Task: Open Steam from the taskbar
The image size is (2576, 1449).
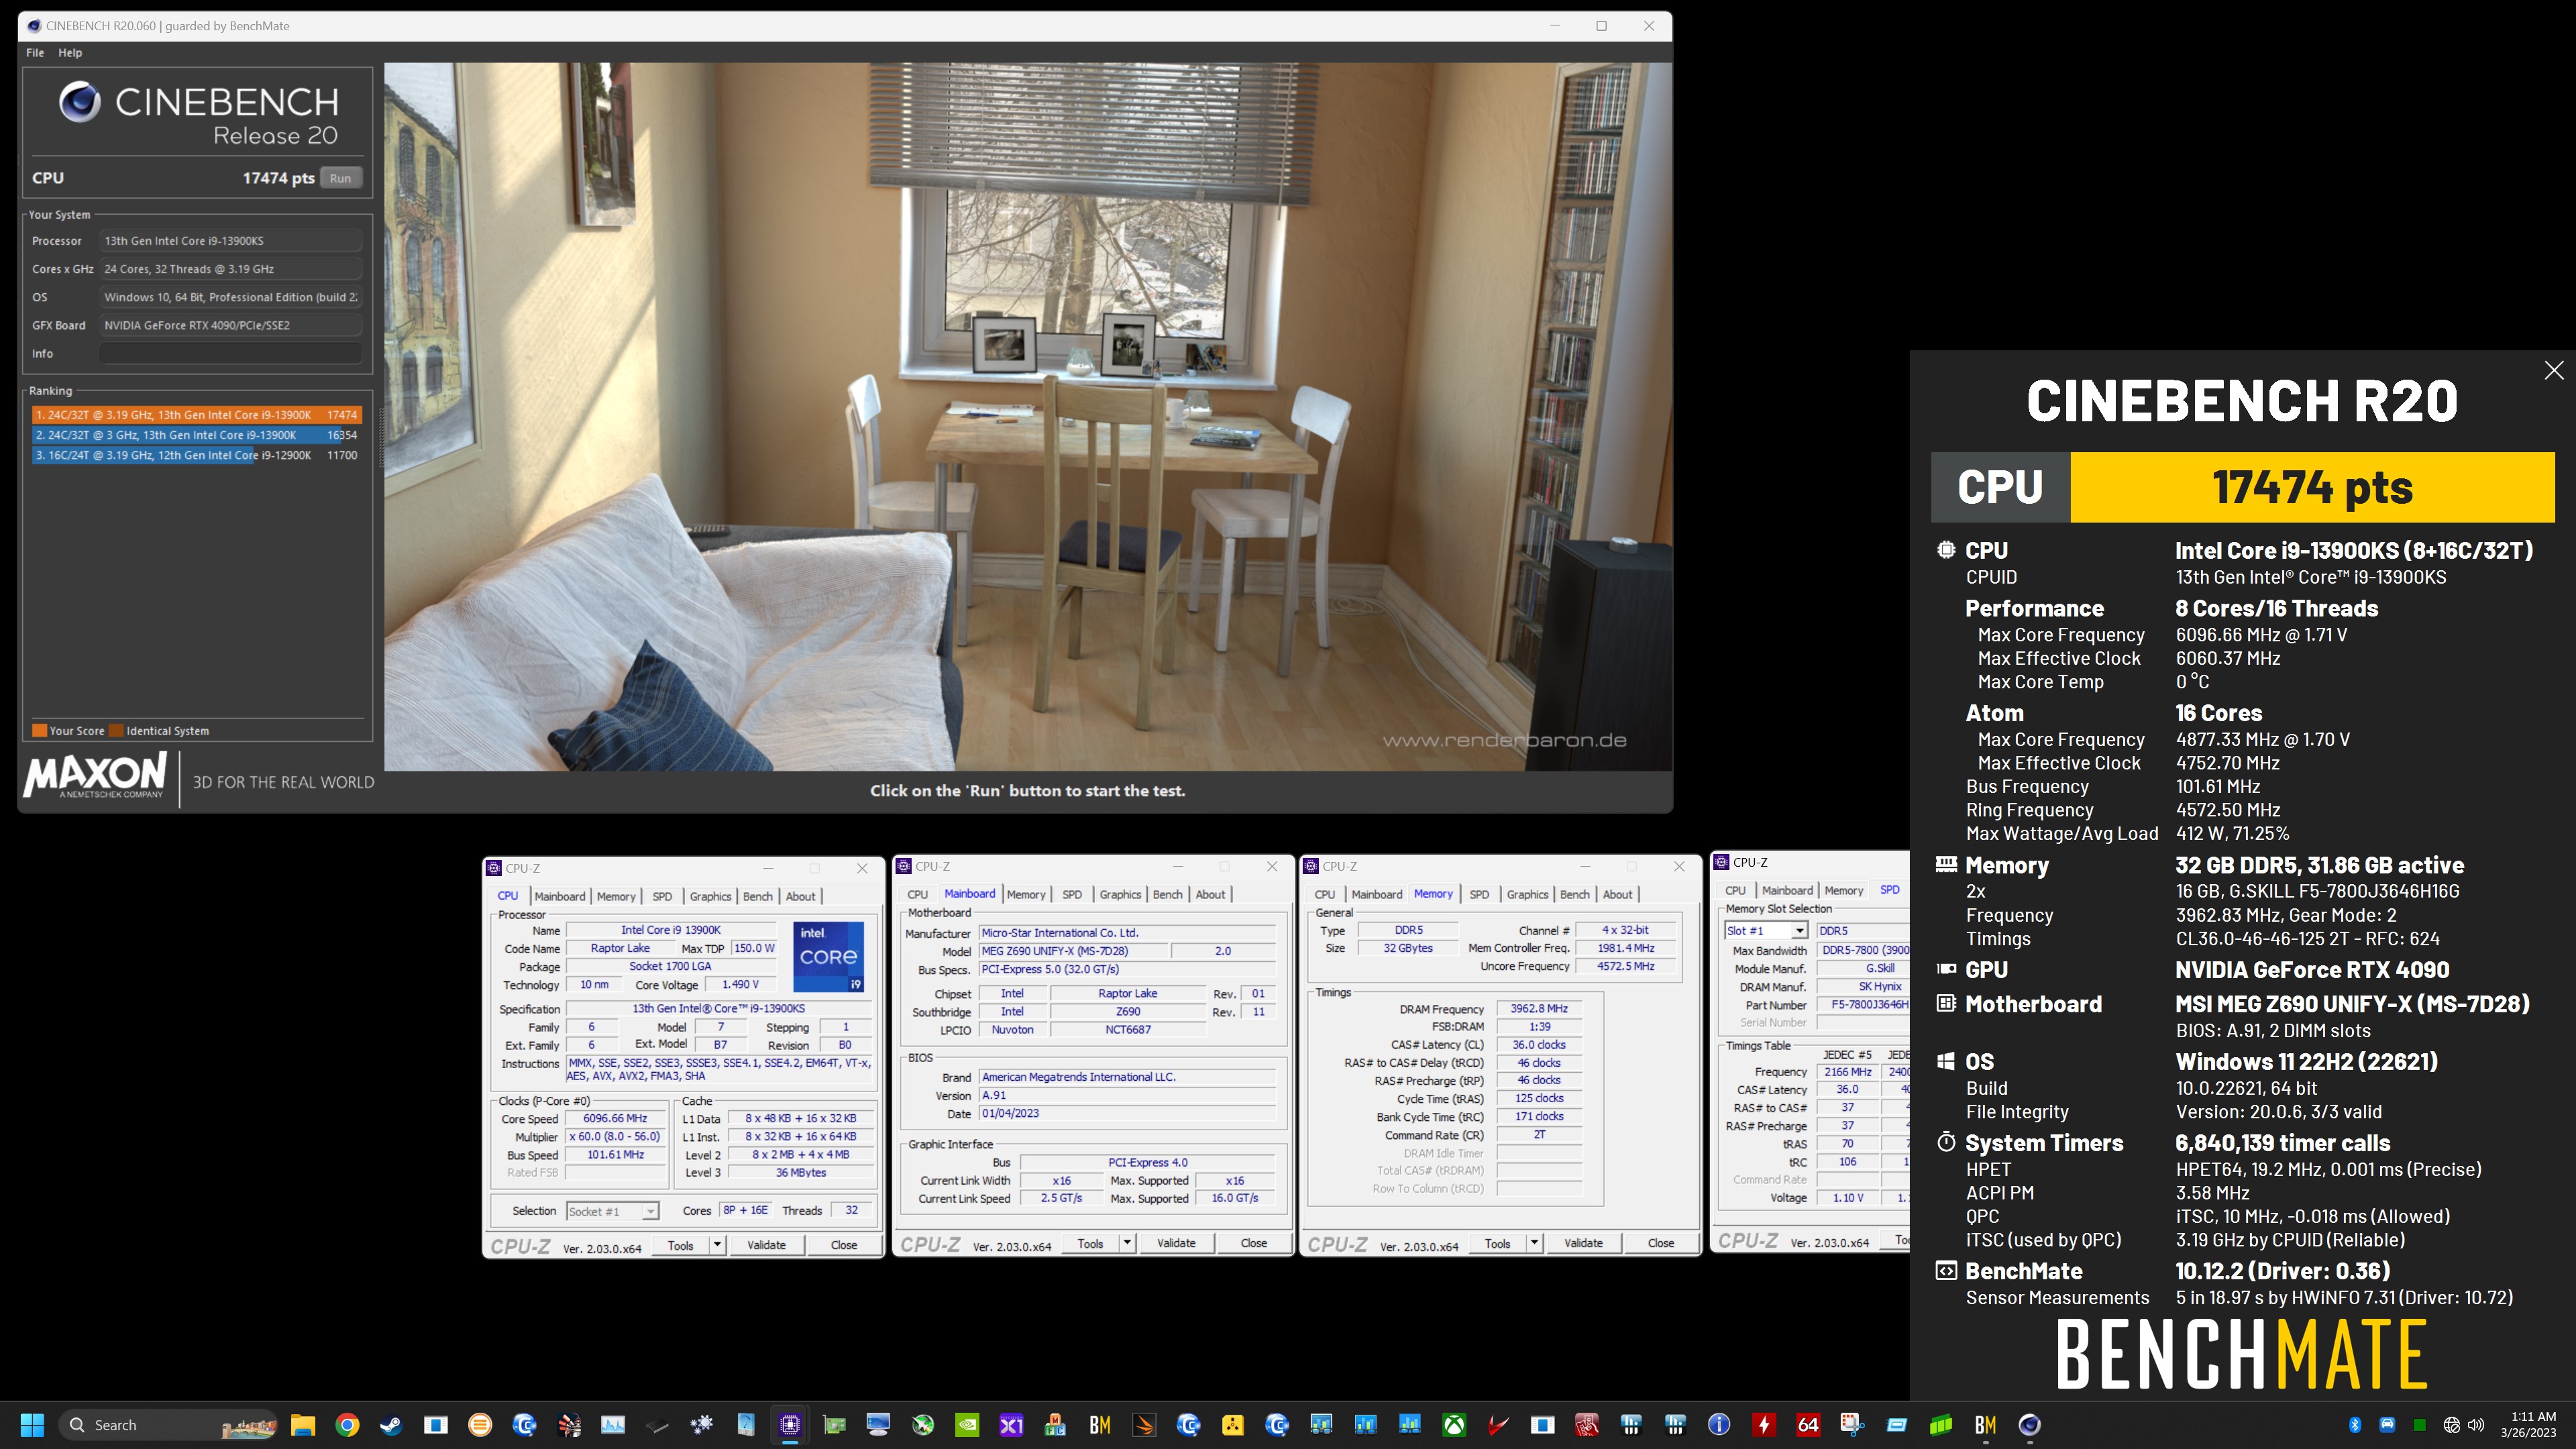Action: 391,1424
